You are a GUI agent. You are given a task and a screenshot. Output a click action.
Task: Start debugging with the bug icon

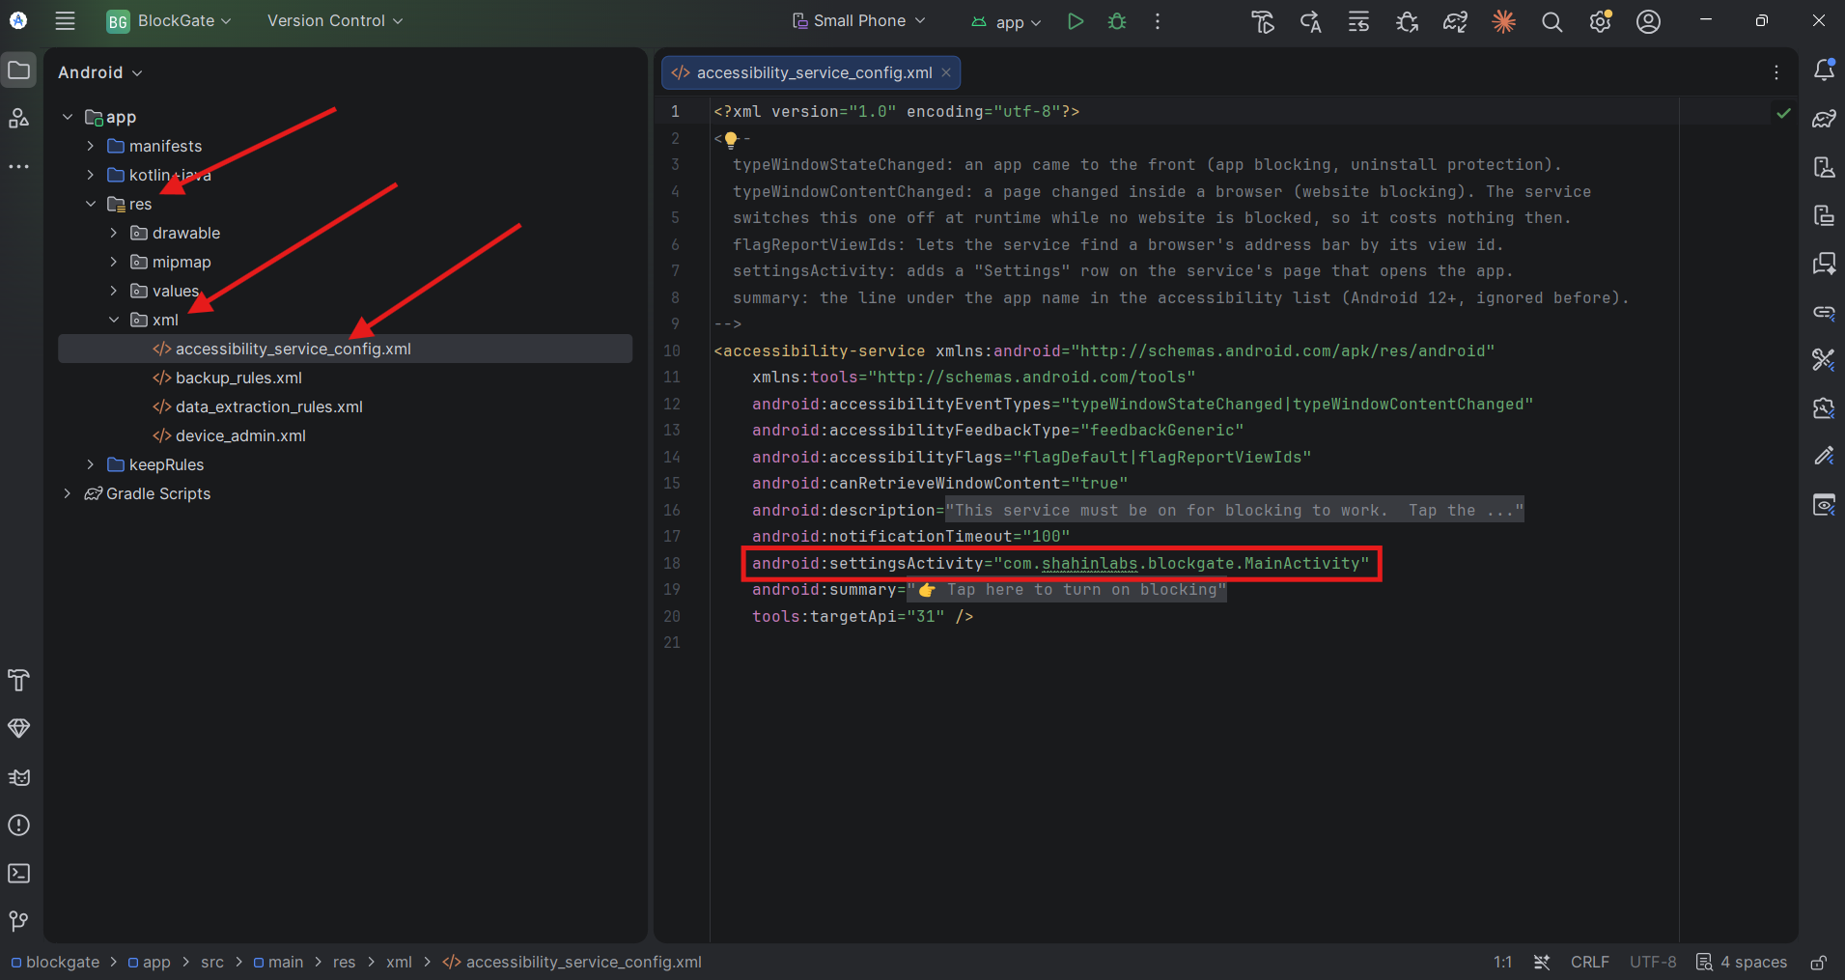pos(1117,21)
